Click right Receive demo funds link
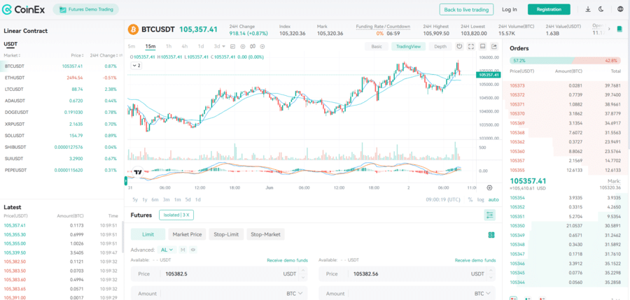The height and width of the screenshot is (300, 630). coord(475,260)
